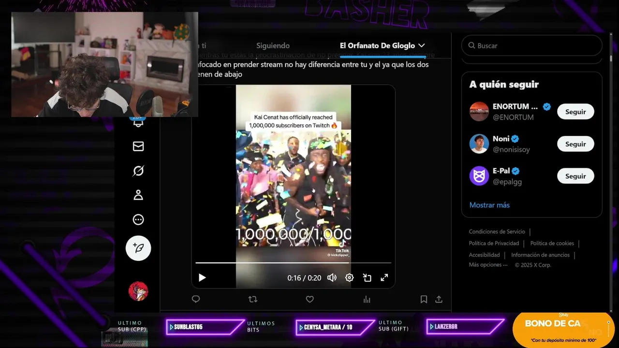Open video settings gear

click(349, 277)
